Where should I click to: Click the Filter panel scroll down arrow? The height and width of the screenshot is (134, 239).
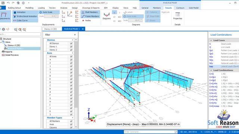click(76, 127)
